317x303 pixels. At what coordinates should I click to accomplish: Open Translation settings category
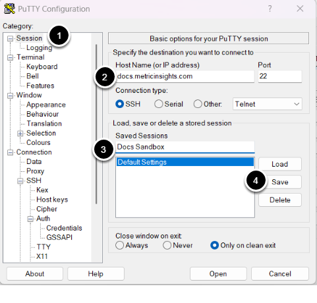coord(44,124)
